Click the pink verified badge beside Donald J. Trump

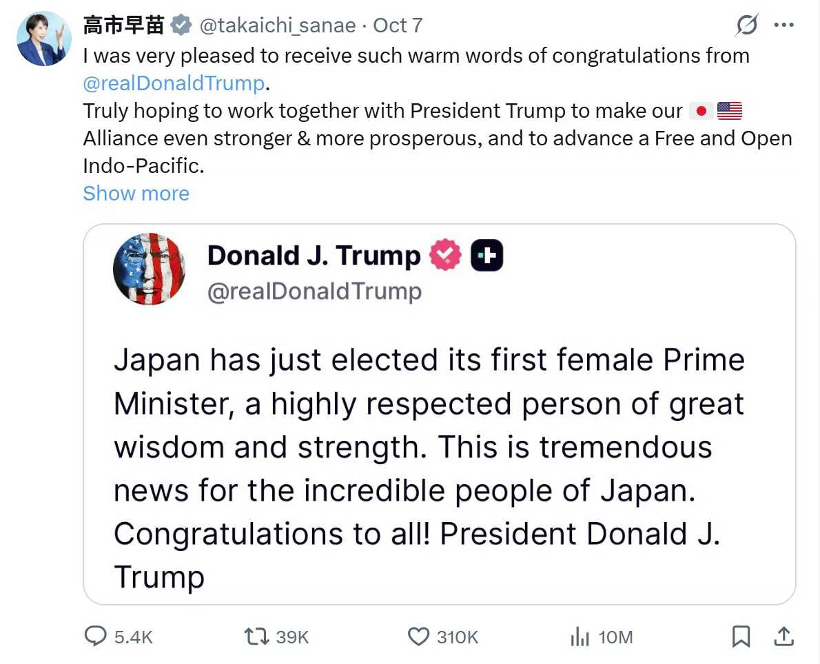click(445, 256)
